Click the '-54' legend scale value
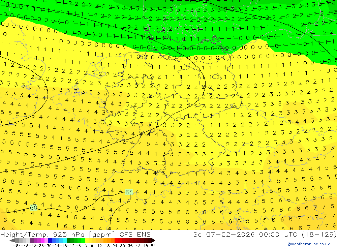The height and width of the screenshot is (247, 337). click(x=17, y=246)
